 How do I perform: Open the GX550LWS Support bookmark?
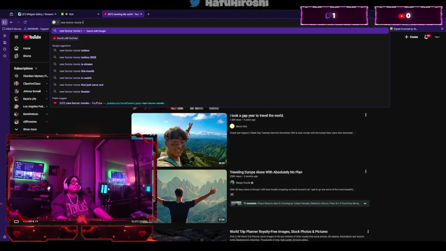(36, 29)
